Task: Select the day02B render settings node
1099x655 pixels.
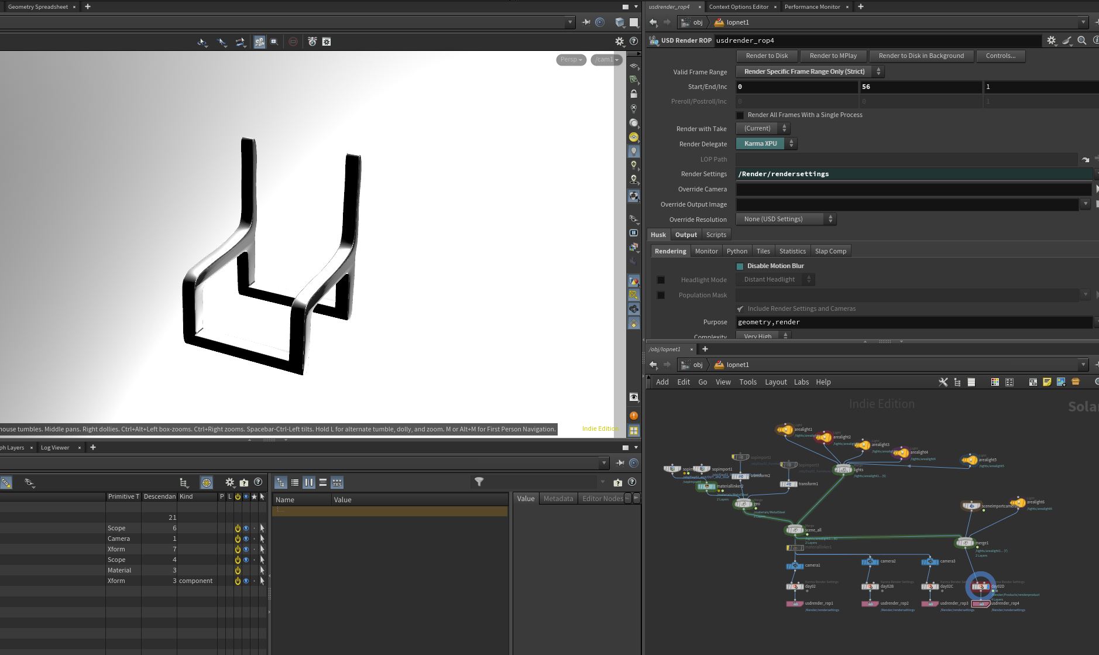Action: [870, 587]
